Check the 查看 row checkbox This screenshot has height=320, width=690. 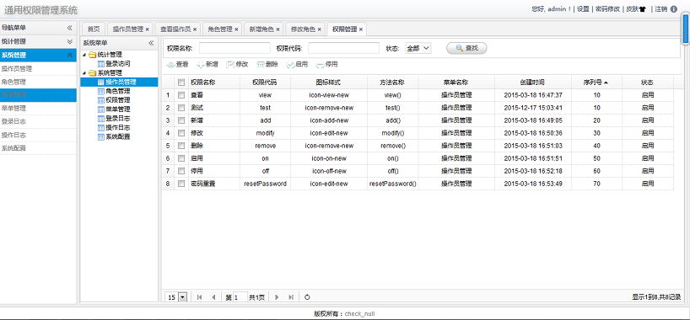(x=181, y=95)
